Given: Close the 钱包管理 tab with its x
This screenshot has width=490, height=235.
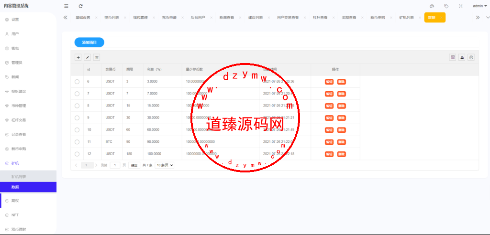Looking at the screenshot, I should point(154,18).
